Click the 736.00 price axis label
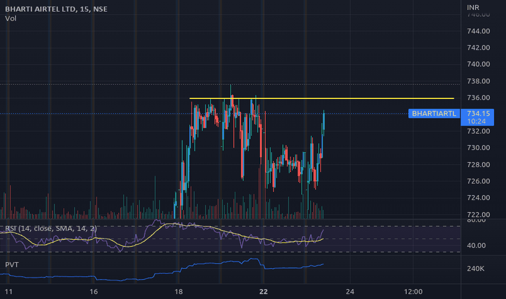The width and height of the screenshot is (506, 299). 478,98
